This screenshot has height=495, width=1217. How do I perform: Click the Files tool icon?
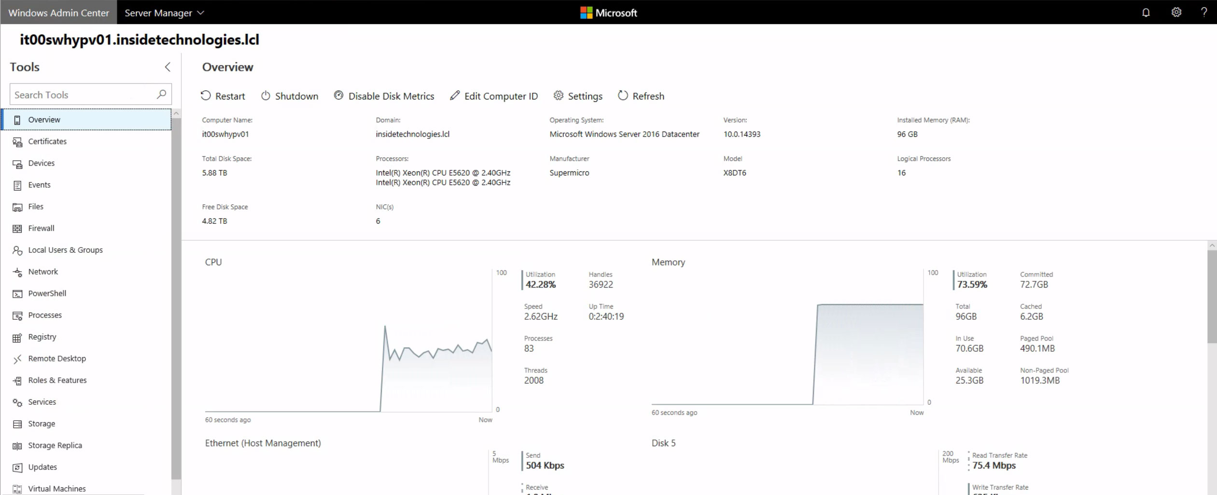pos(17,207)
